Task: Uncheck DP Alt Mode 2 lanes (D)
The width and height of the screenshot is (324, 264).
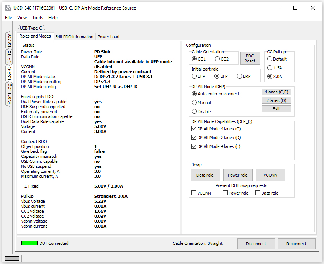Action: [x=194, y=138]
